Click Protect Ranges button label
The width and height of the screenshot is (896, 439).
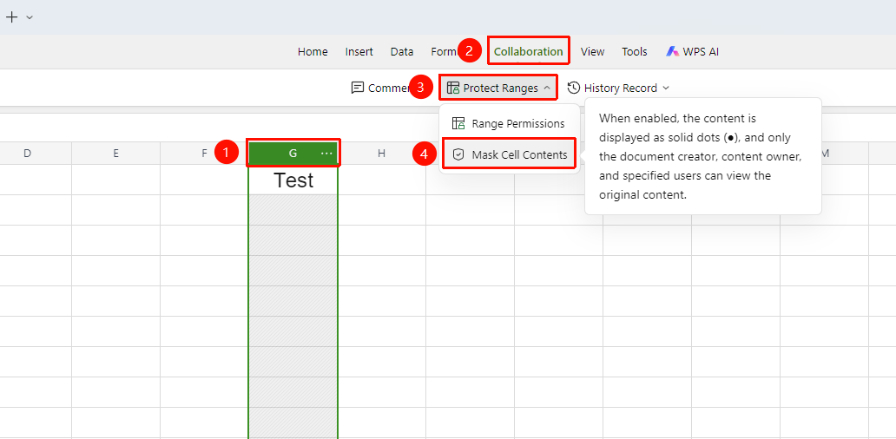coord(501,88)
